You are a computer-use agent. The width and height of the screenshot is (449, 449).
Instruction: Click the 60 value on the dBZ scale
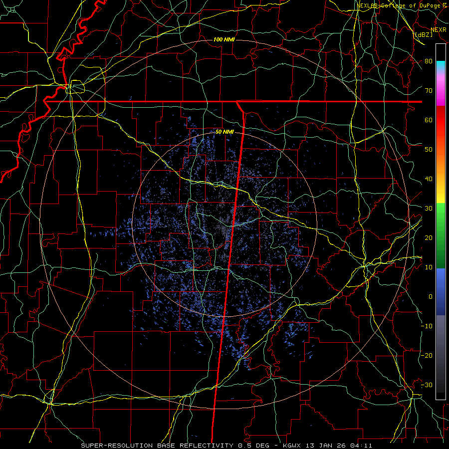429,120
